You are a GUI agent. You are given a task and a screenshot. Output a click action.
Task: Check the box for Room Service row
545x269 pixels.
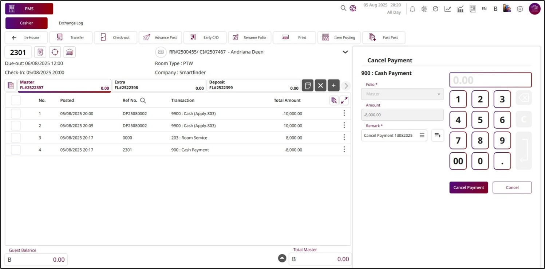(x=16, y=138)
